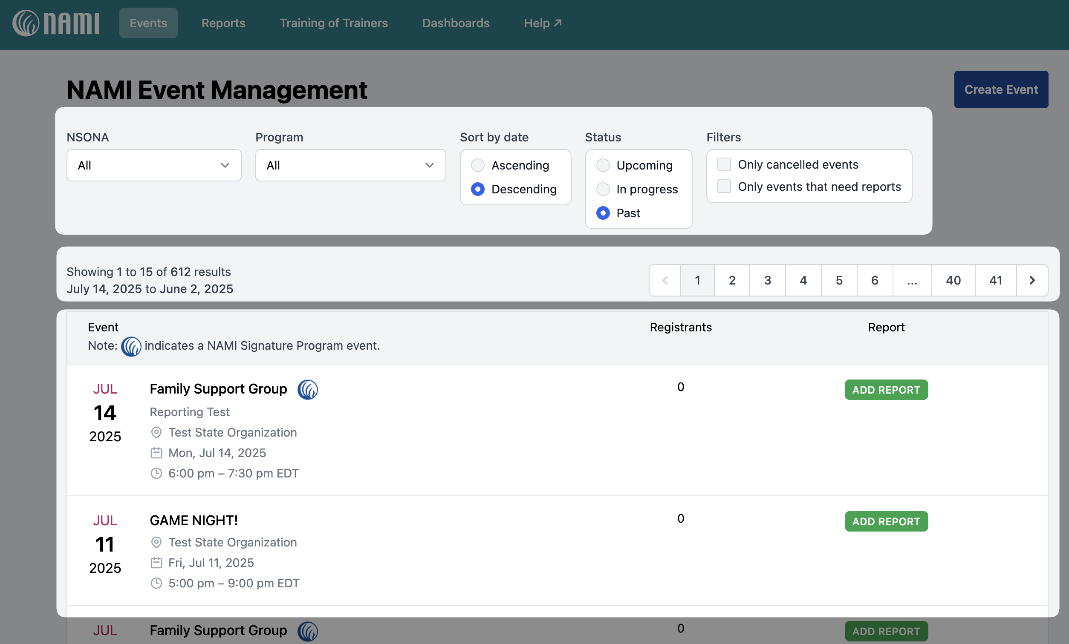The image size is (1069, 644).
Task: Click location pin icon for GAME NIGHT! event
Action: pos(156,542)
